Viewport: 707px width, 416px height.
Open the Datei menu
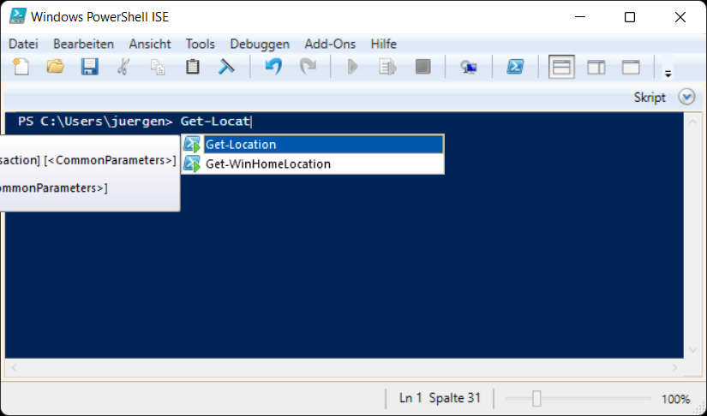click(x=24, y=44)
